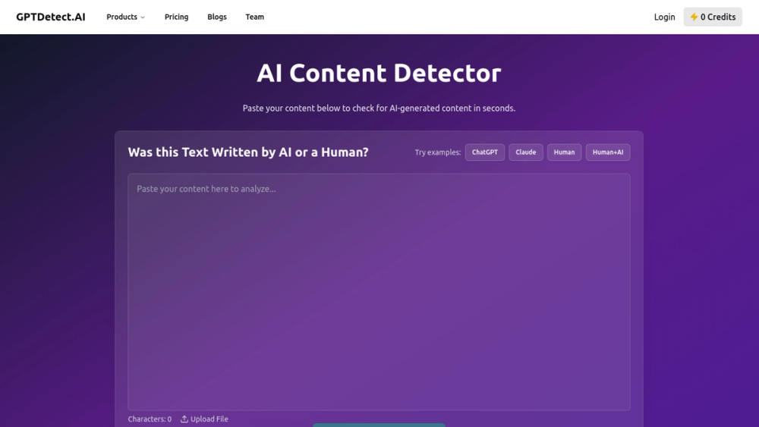Click the 'Was this Text Written' heading
Viewport: 759px width, 427px height.
(x=248, y=152)
